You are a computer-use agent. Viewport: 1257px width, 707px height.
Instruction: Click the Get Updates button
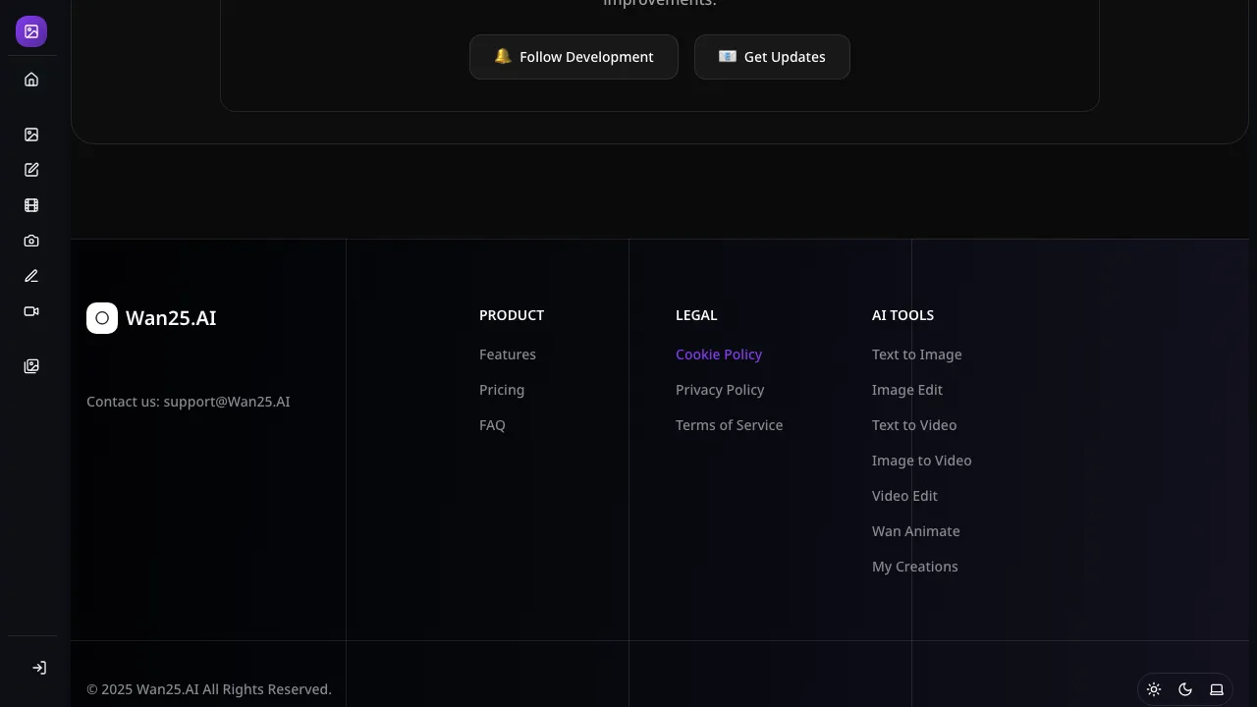click(772, 57)
